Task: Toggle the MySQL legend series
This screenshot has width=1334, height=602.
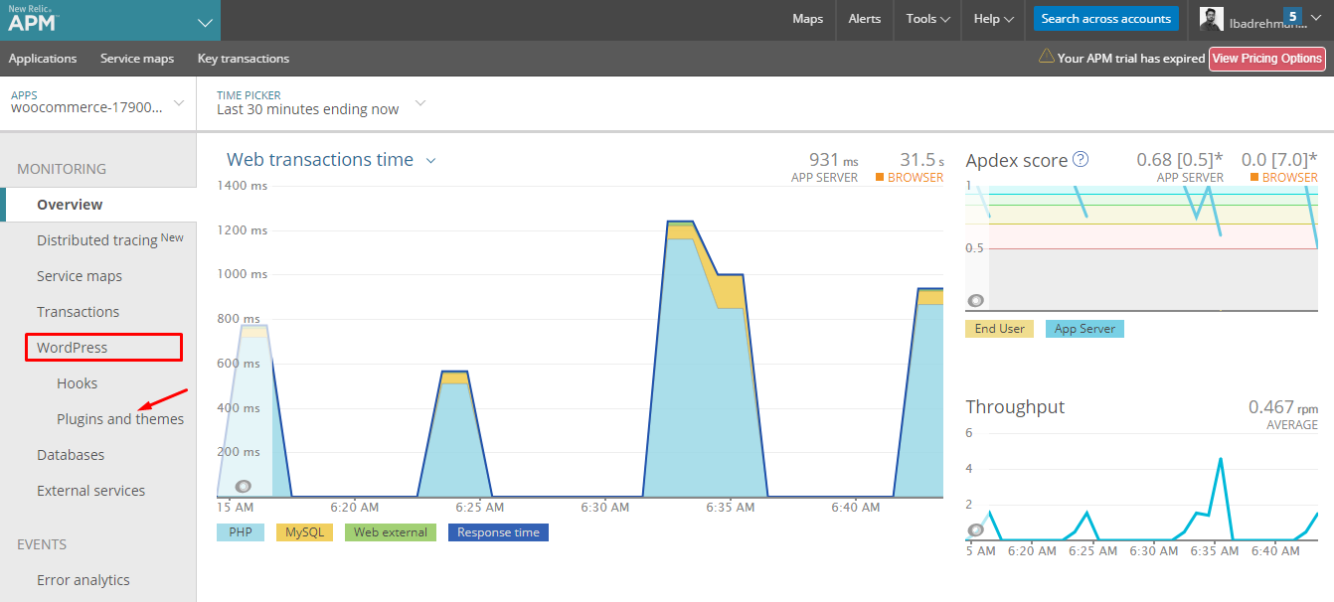Action: point(304,532)
